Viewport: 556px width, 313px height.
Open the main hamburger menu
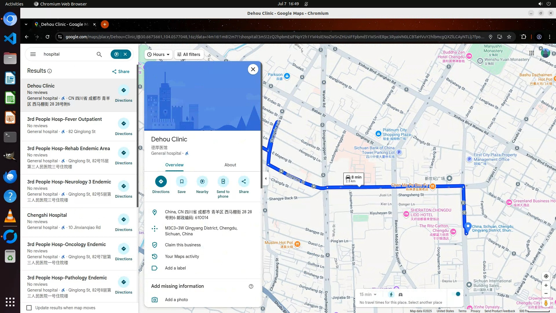[33, 54]
